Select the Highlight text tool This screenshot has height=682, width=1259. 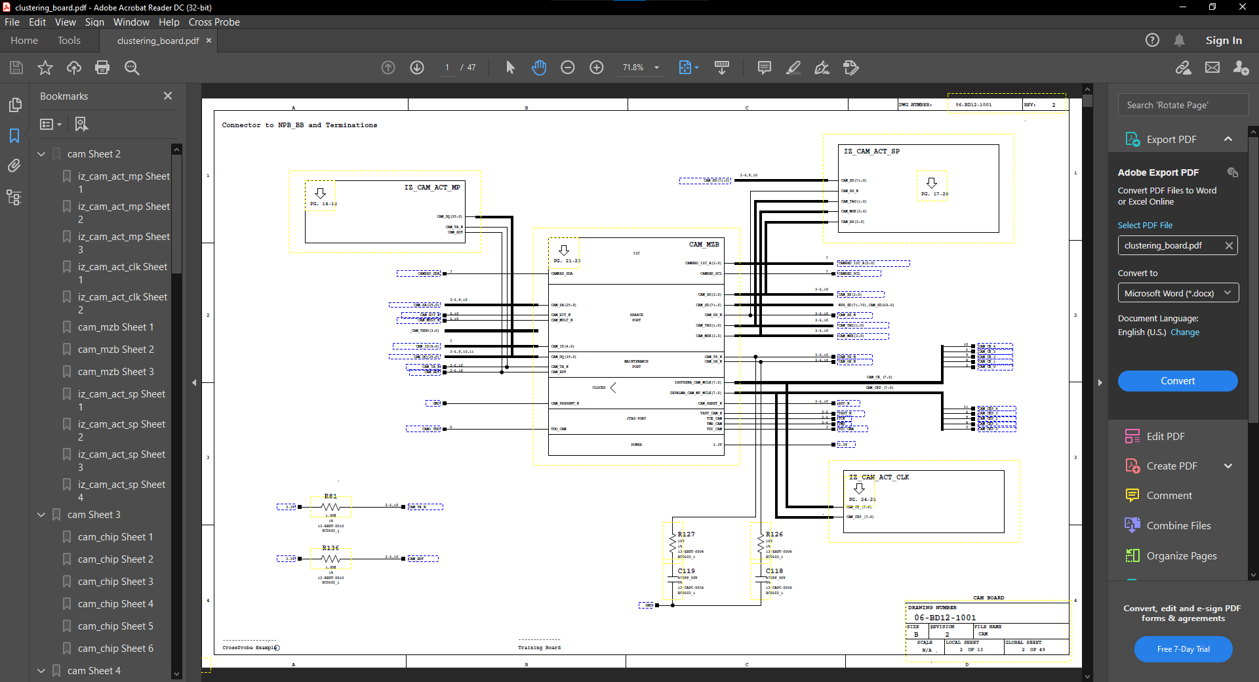coord(793,68)
